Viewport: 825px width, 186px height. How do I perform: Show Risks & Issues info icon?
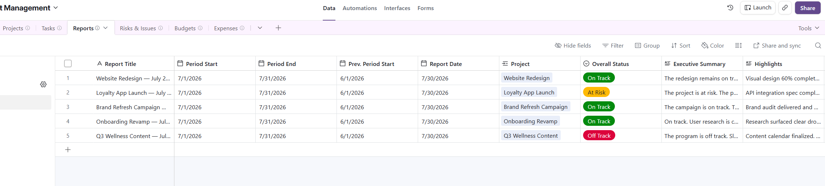coord(161,28)
